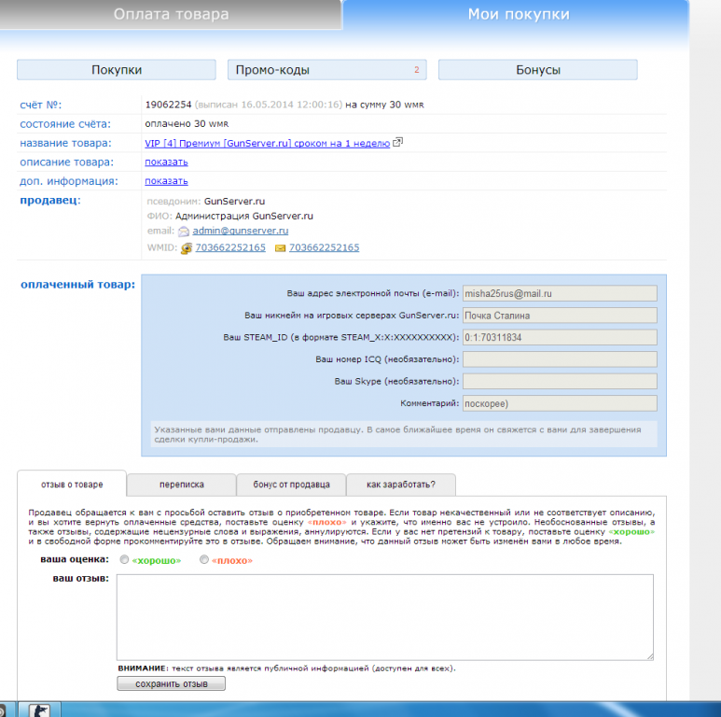Open the Counter-Strike icon in the taskbar
721x717 pixels.
click(x=40, y=709)
